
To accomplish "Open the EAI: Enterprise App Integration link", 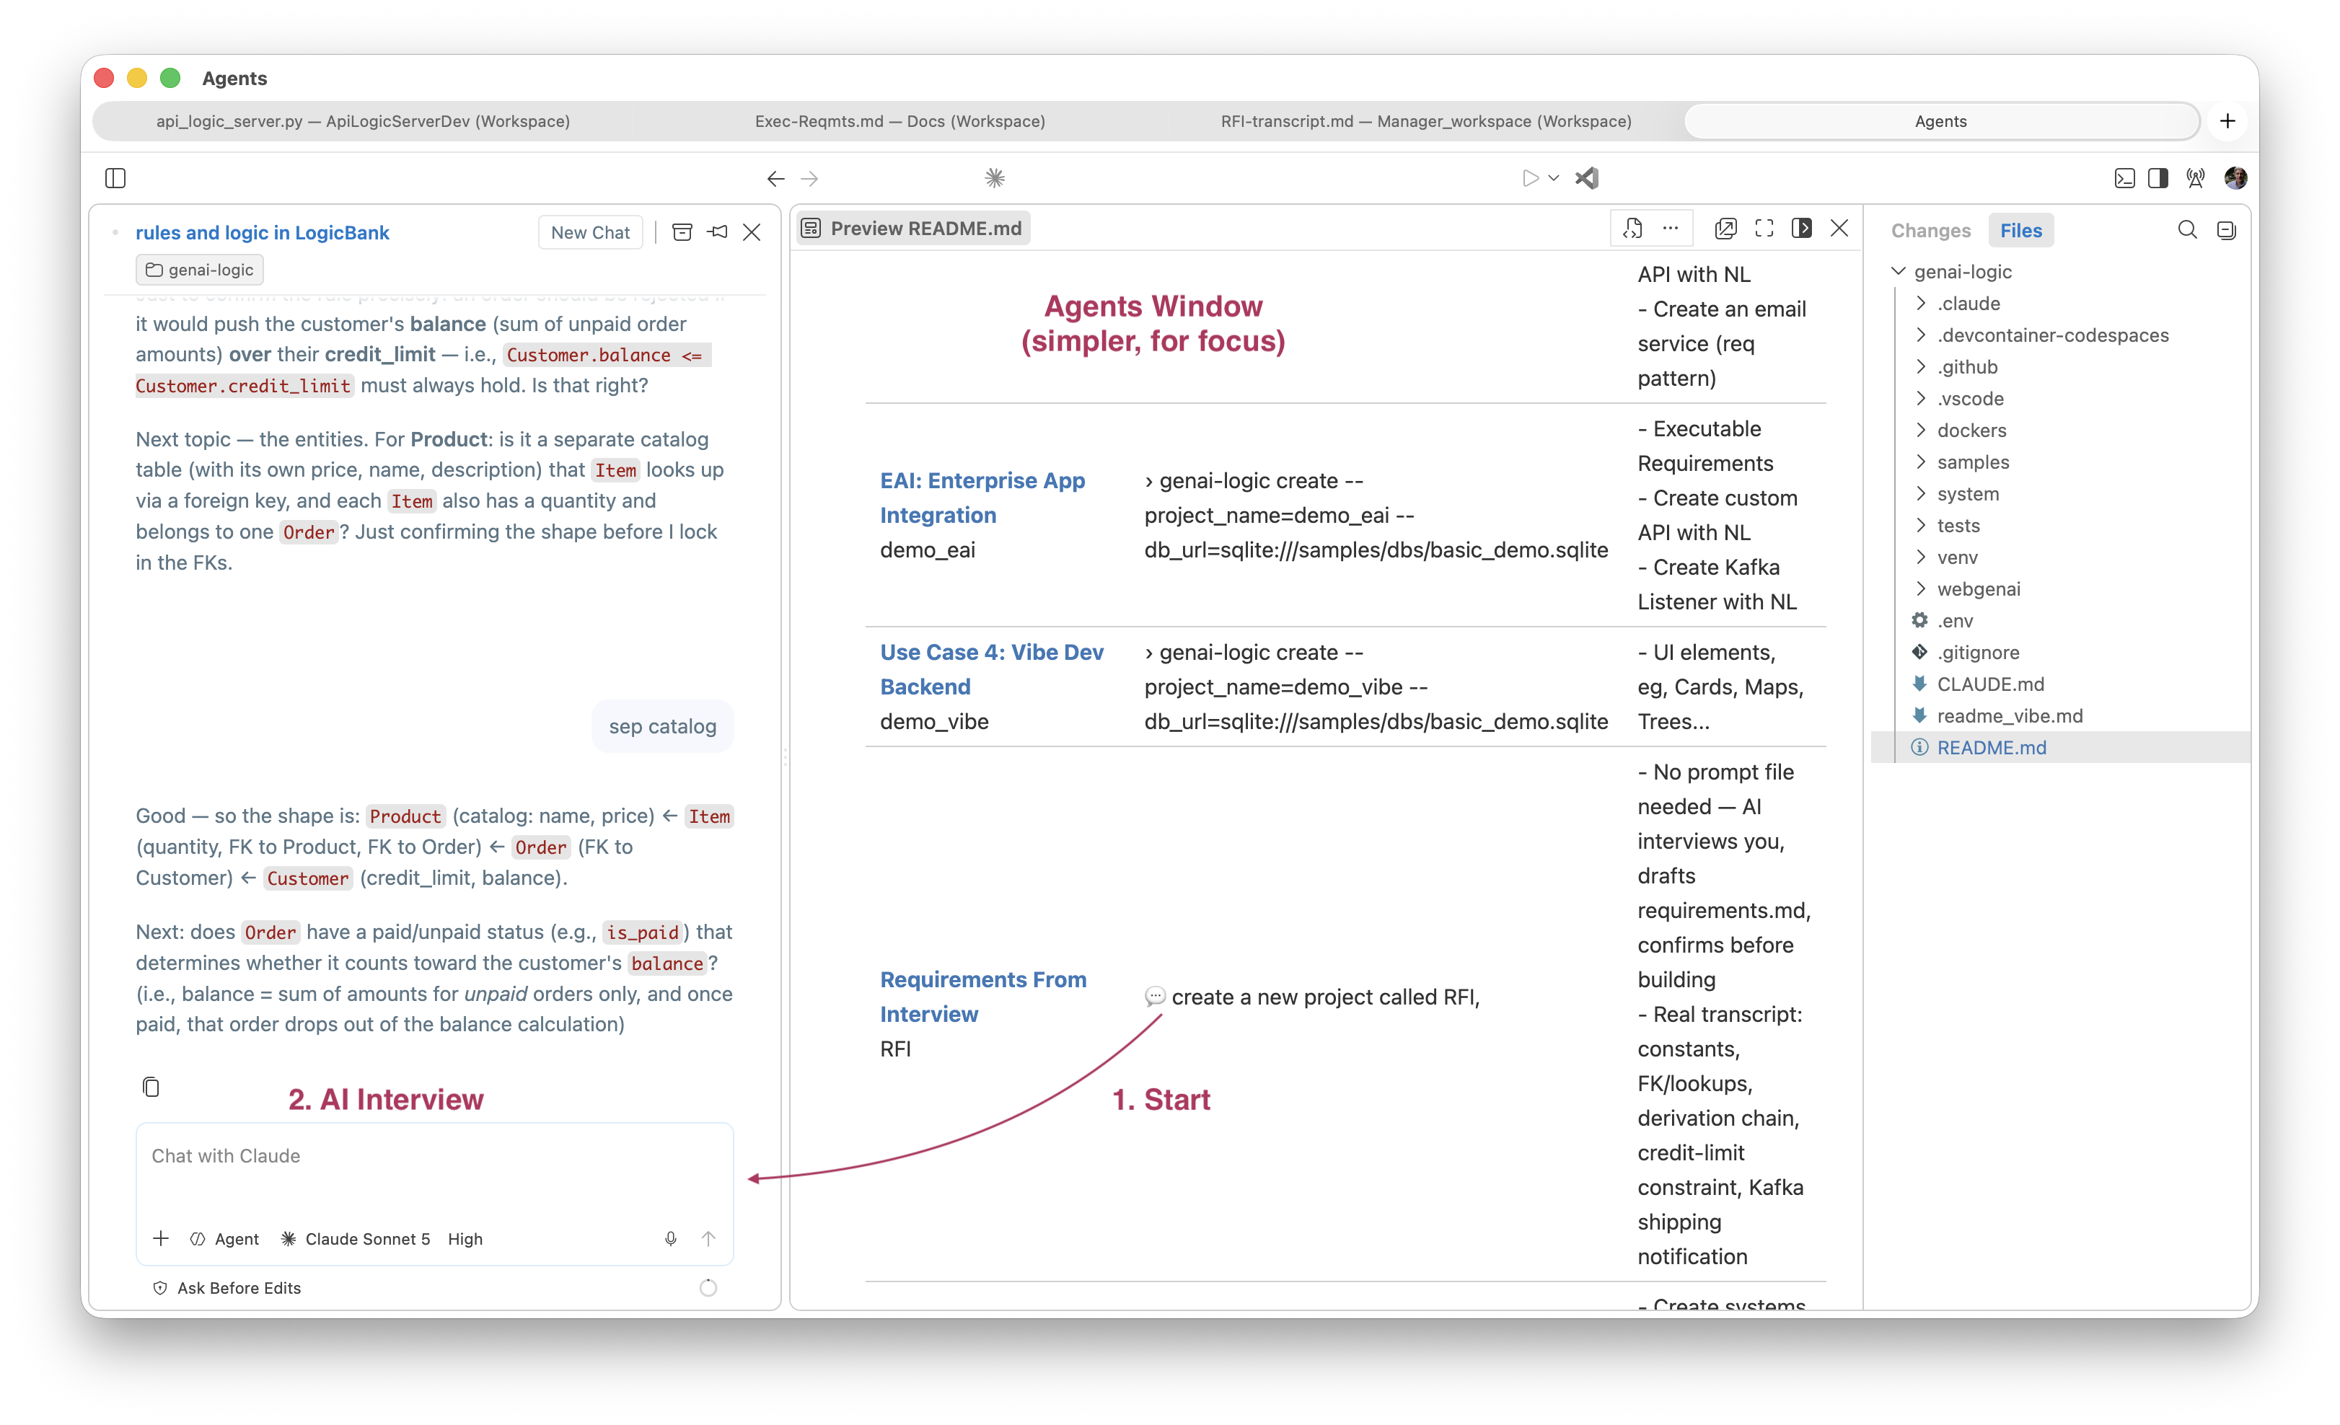I will pyautogui.click(x=982, y=498).
